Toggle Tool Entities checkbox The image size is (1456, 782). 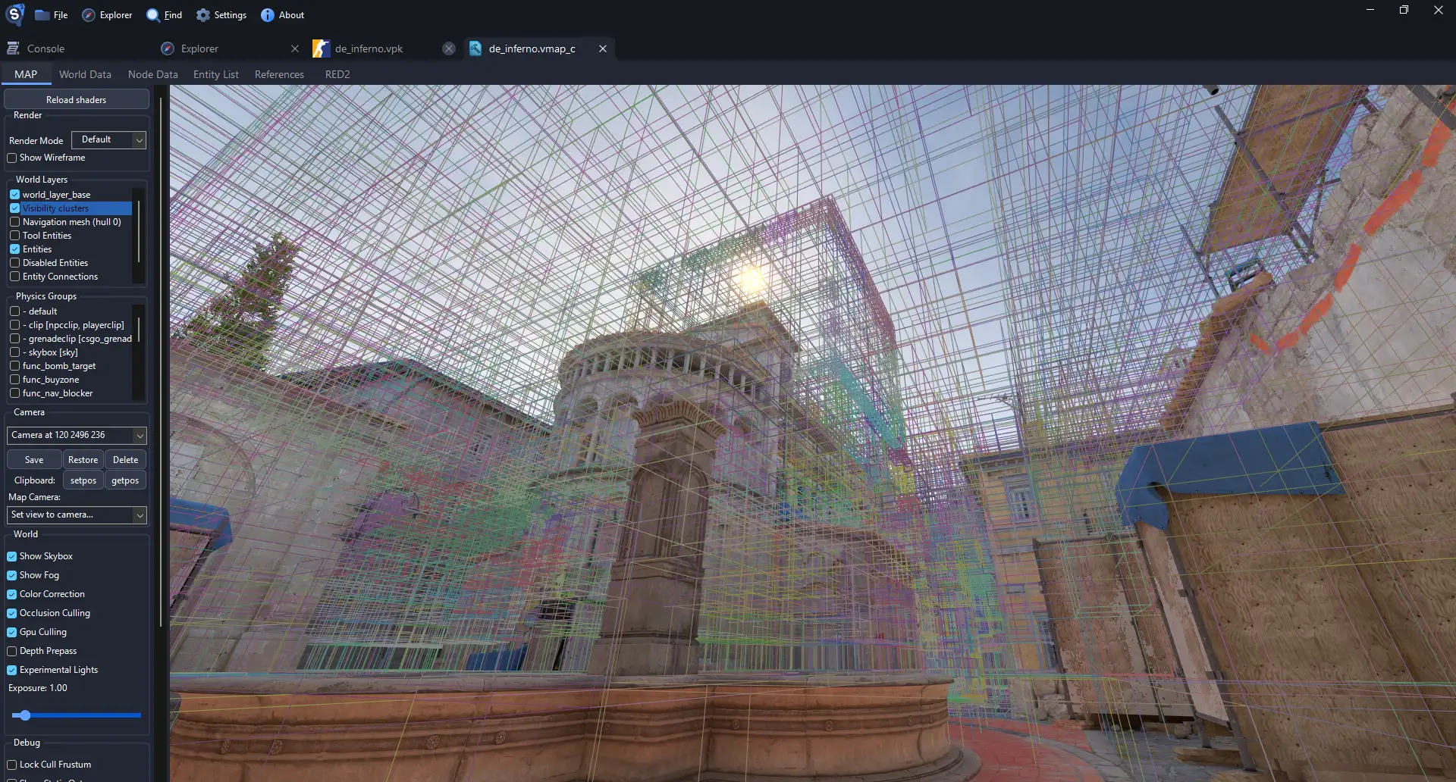tap(14, 236)
